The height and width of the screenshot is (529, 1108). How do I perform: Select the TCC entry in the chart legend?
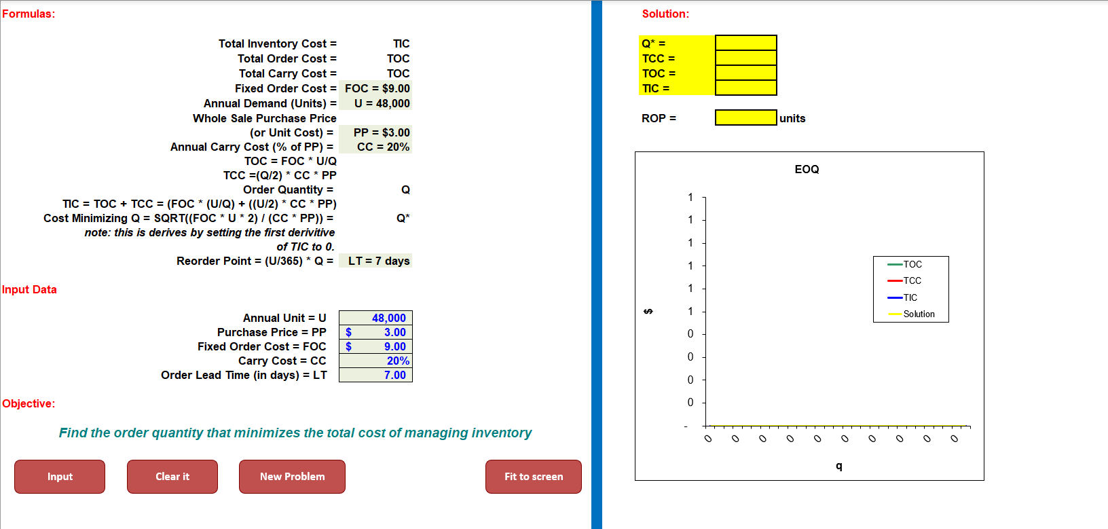905,280
